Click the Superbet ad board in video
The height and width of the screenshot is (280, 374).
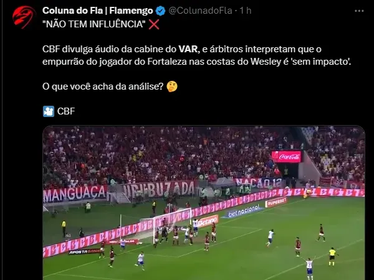pos(276,202)
